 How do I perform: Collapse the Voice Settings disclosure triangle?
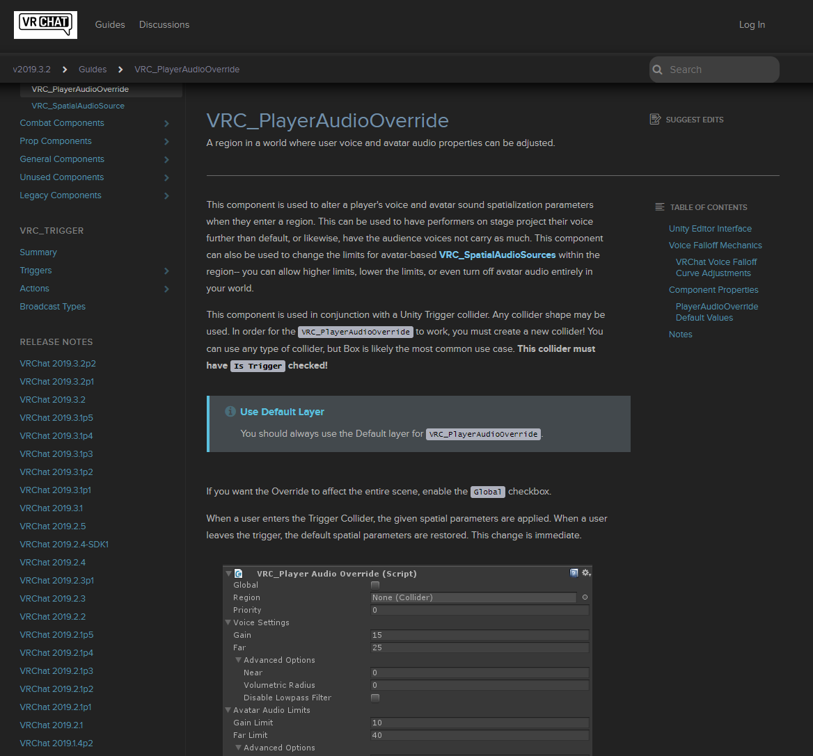click(x=228, y=622)
